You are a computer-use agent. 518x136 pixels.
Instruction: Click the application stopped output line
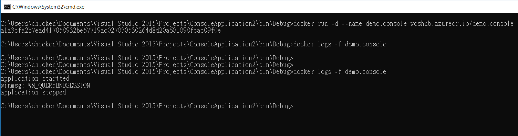click(x=33, y=92)
